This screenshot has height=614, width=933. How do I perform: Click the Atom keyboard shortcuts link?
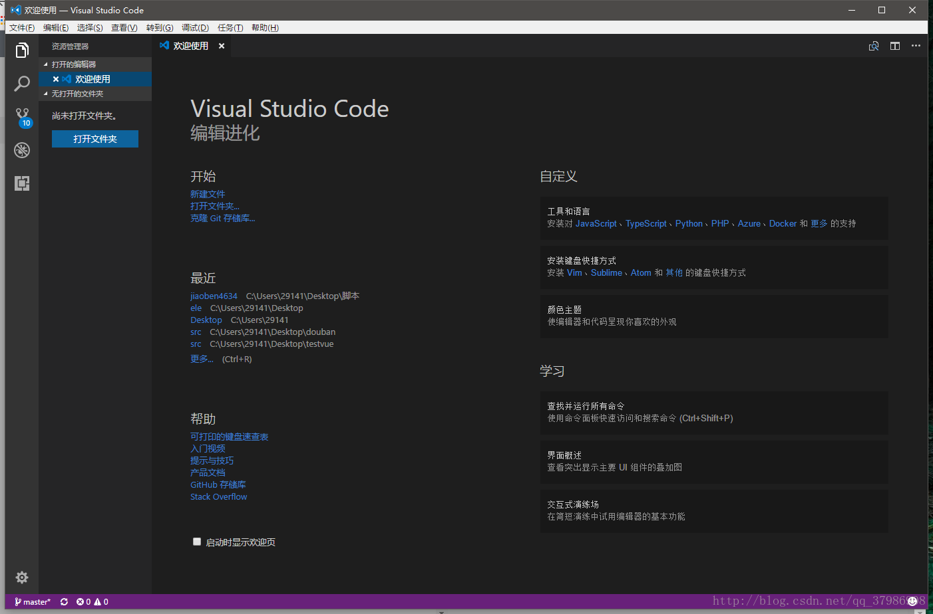tap(641, 272)
